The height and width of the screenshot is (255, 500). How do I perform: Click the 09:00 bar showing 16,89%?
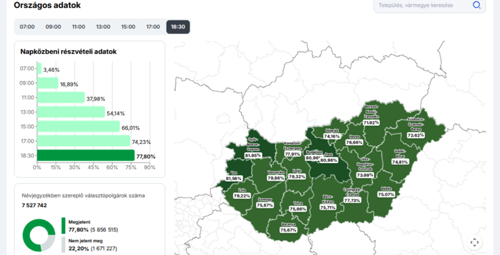(x=48, y=83)
